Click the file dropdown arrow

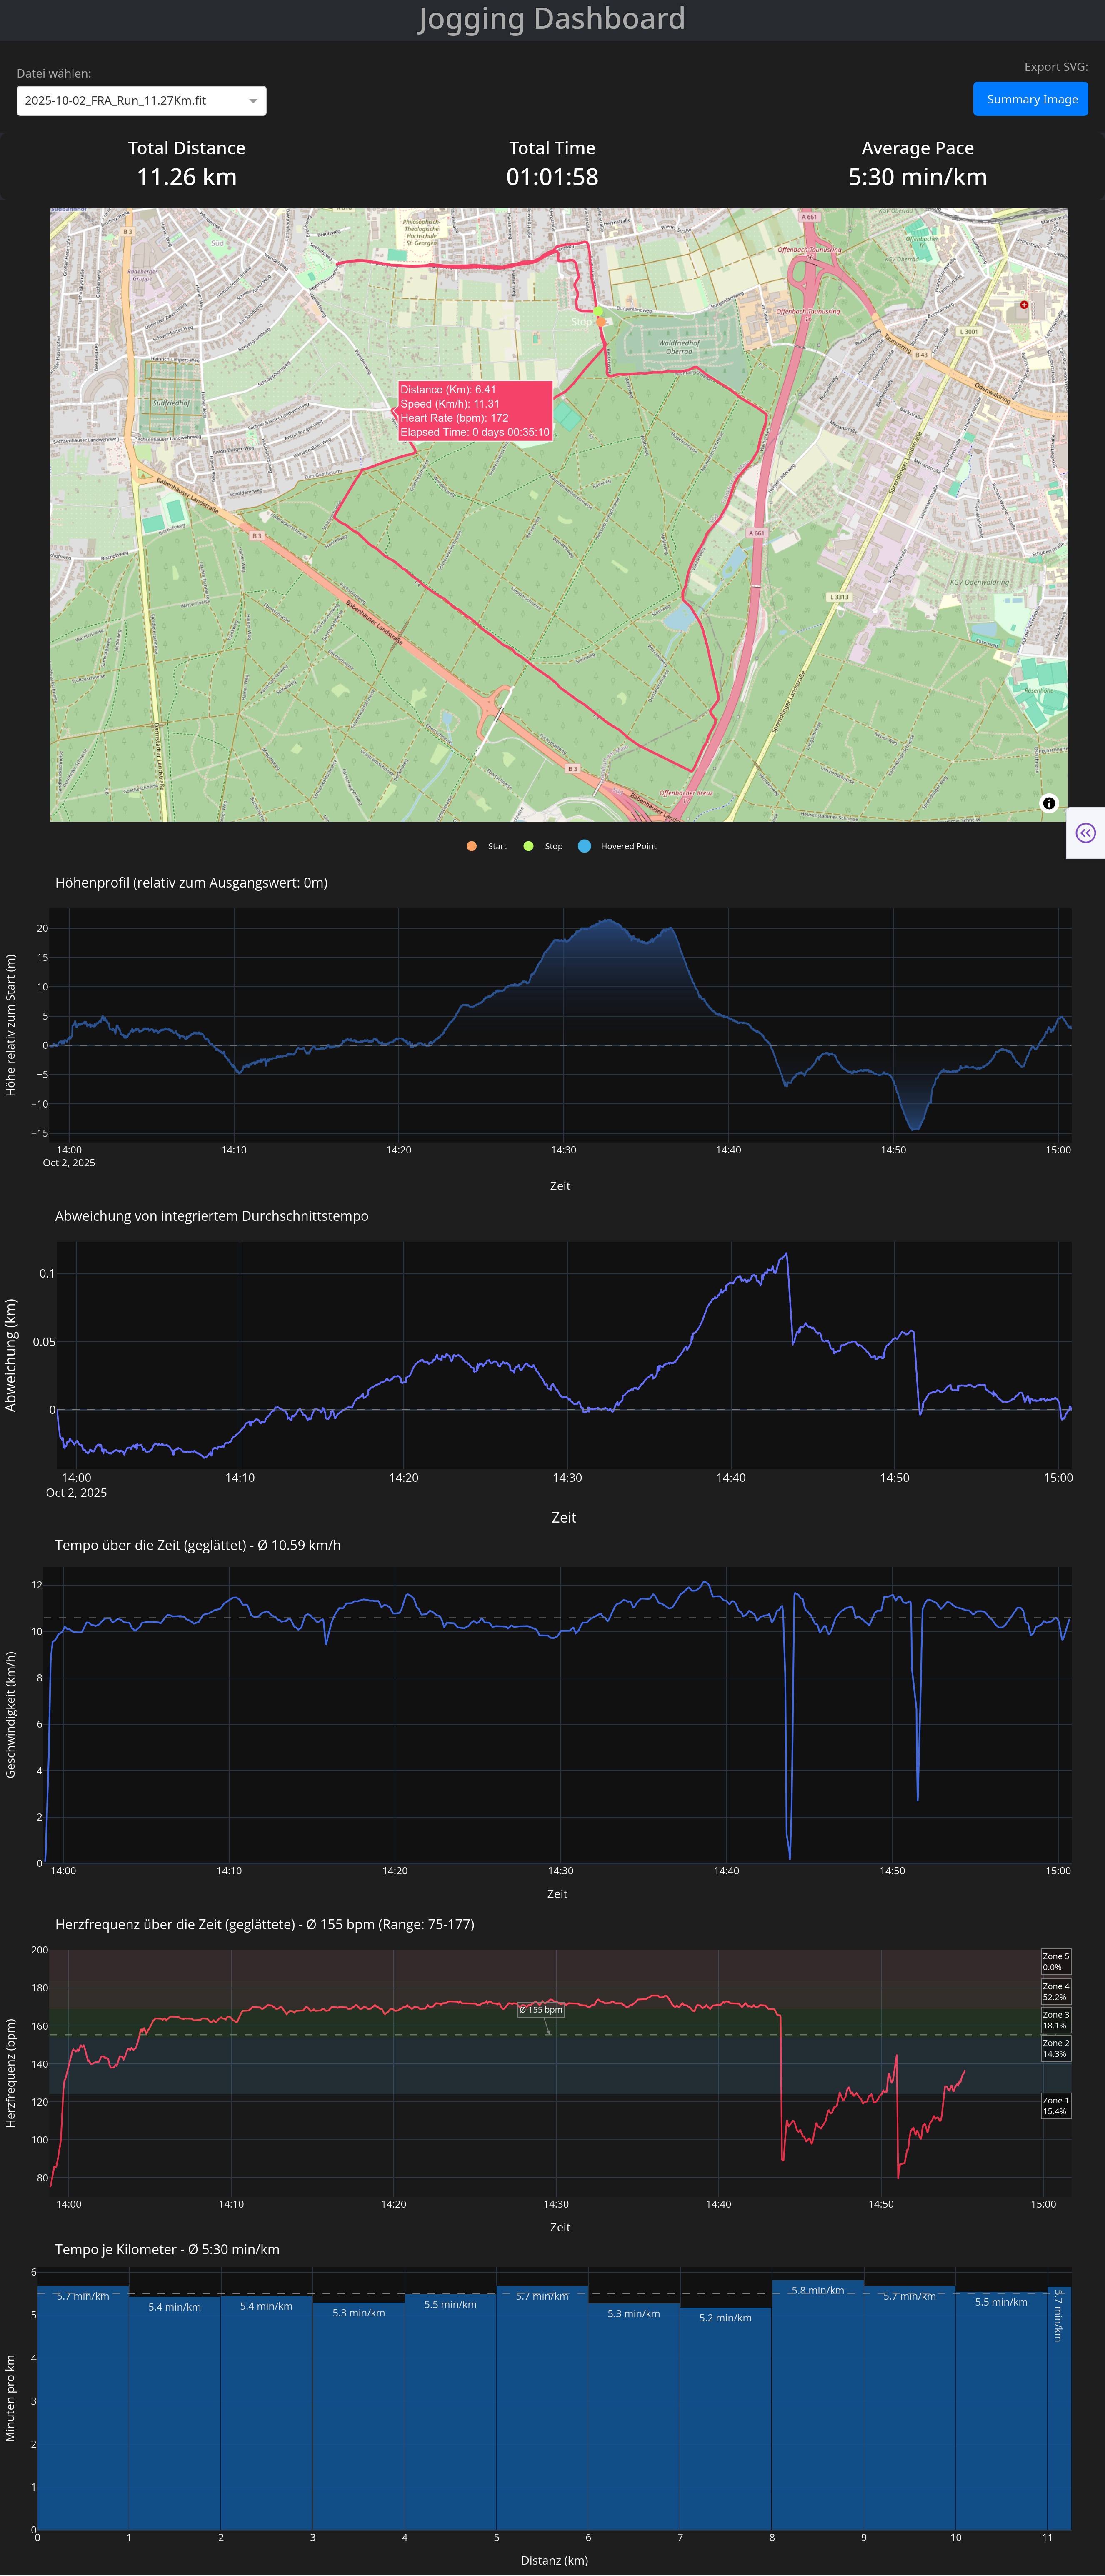[x=253, y=101]
